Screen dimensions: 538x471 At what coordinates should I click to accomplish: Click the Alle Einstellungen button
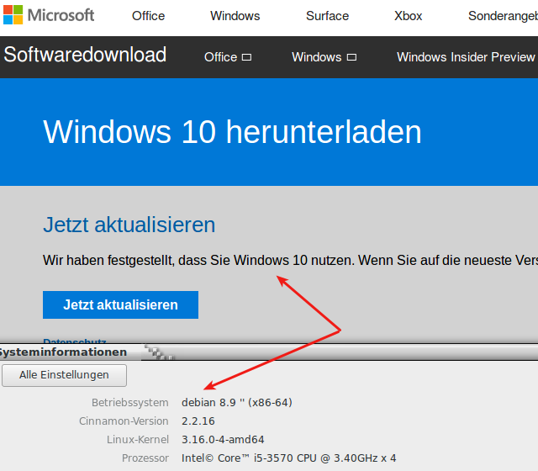64,375
